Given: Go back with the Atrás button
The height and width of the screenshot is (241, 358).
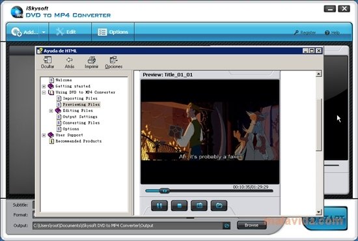Looking at the screenshot, I should 70,63.
